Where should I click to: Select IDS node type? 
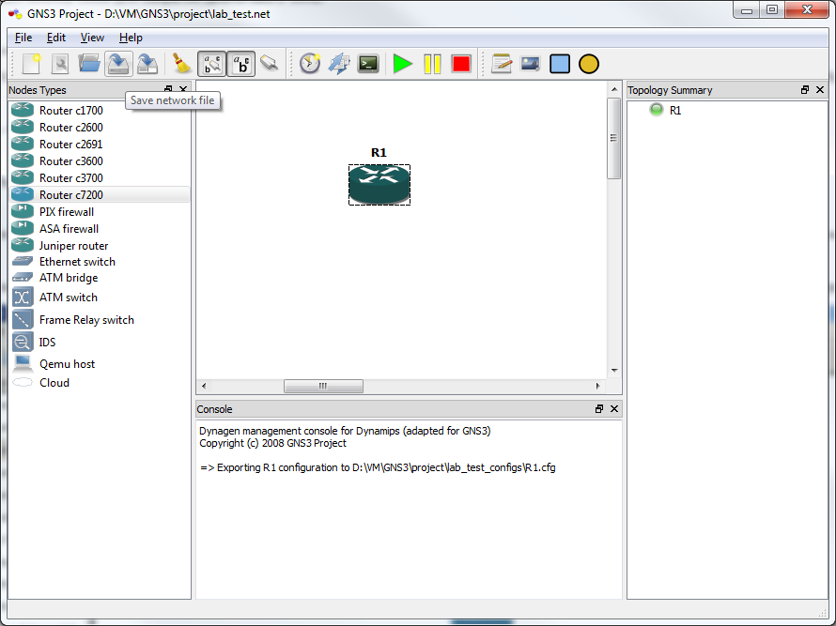(x=100, y=342)
